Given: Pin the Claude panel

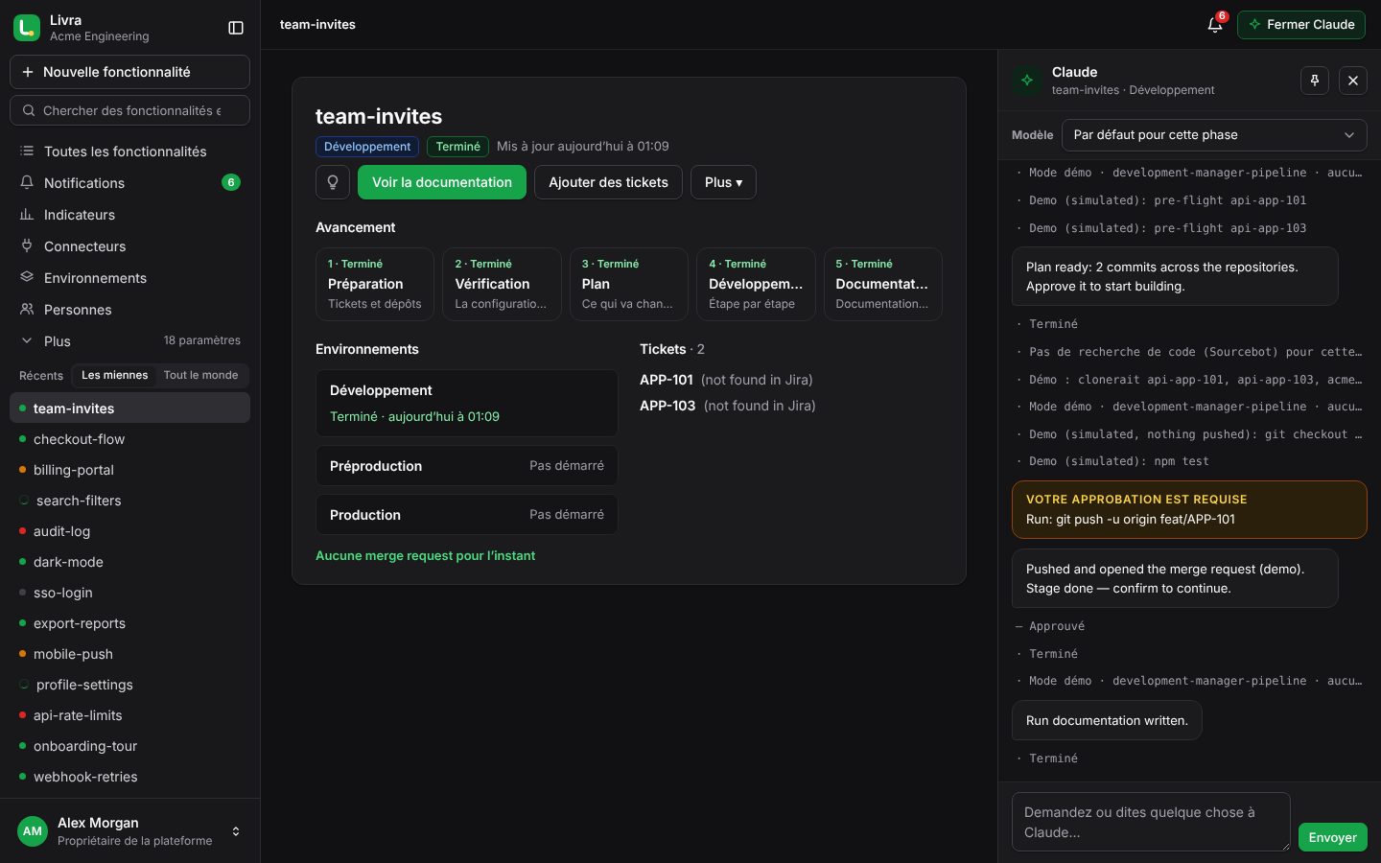Looking at the screenshot, I should pyautogui.click(x=1315, y=81).
